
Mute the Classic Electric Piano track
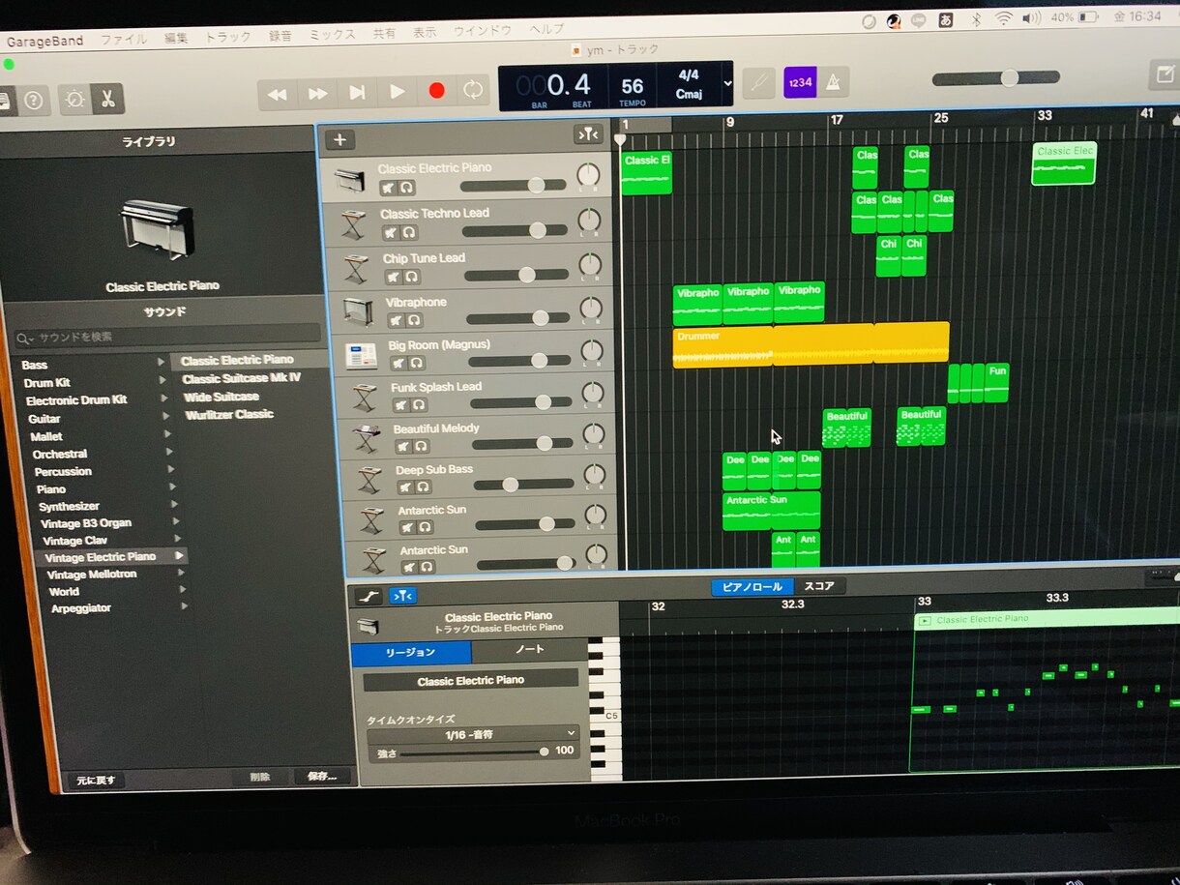[388, 188]
